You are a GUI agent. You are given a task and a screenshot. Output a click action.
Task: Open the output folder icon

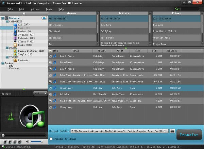[x=172, y=131]
